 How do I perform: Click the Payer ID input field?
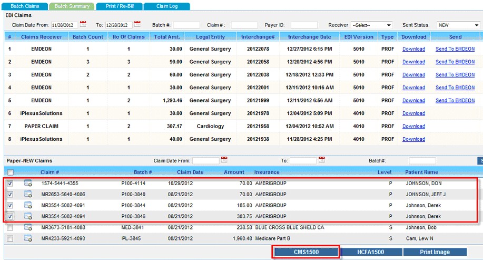[304, 25]
